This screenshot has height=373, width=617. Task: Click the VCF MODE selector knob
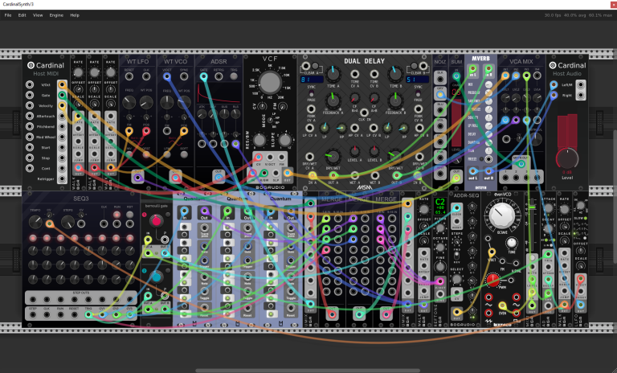[x=259, y=139]
